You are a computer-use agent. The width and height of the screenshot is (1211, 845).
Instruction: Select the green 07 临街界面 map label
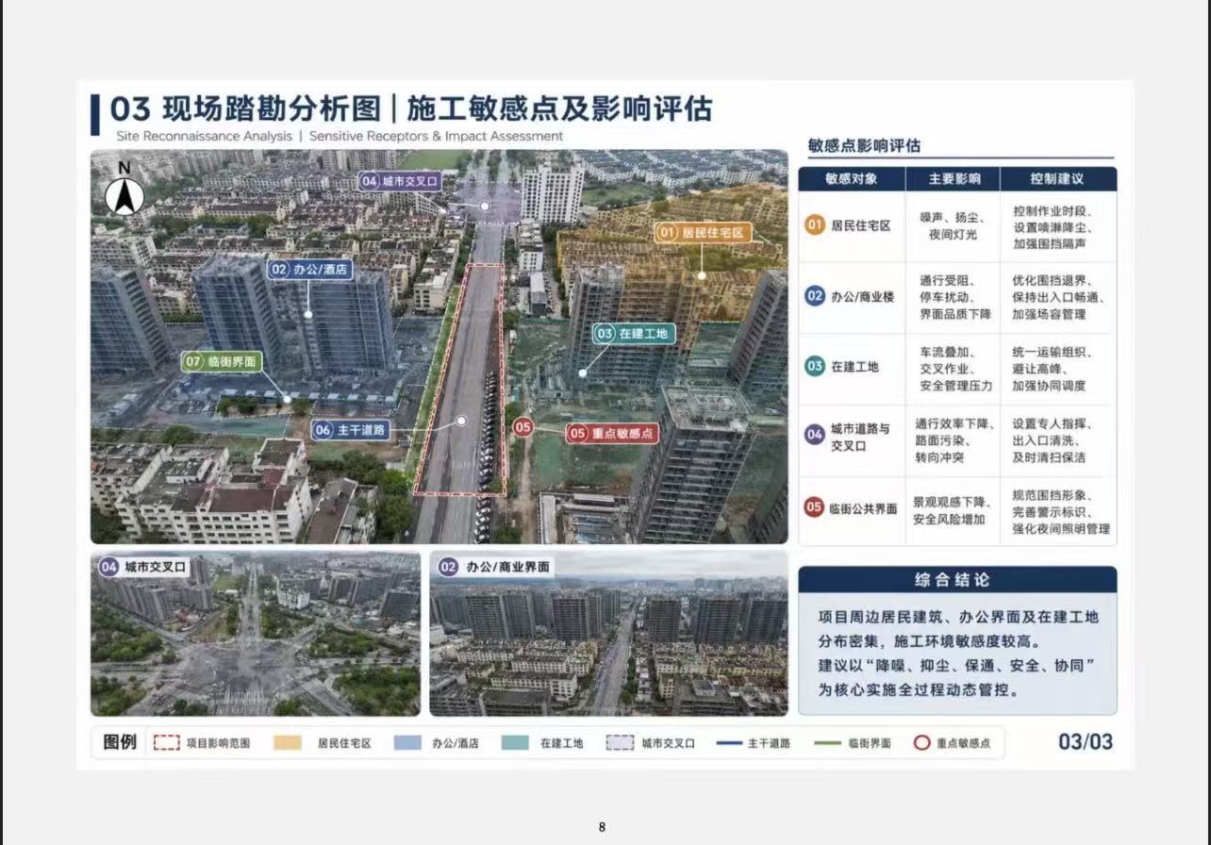pos(221,361)
